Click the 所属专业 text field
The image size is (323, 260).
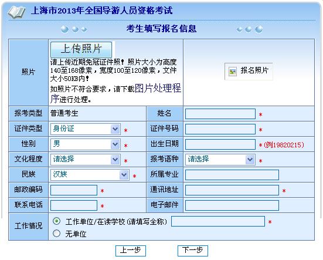pos(232,175)
